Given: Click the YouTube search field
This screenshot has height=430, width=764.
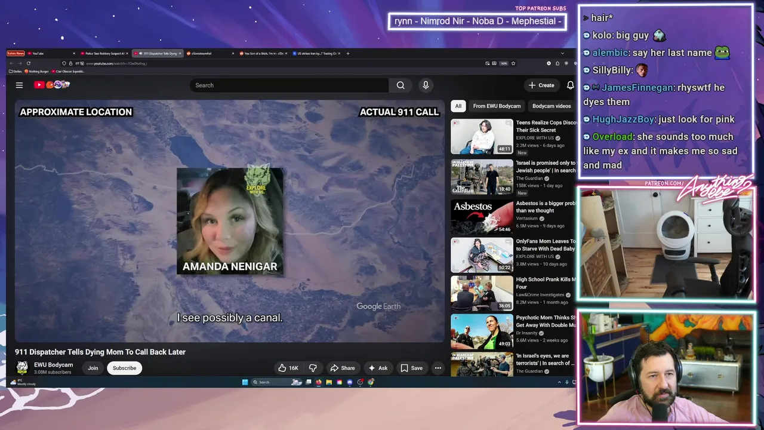Looking at the screenshot, I should 289,85.
